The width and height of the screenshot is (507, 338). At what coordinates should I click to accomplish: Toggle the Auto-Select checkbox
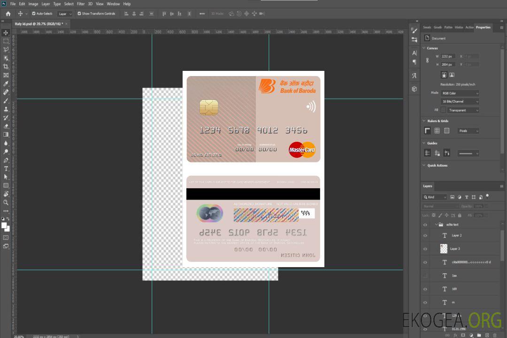(34, 14)
